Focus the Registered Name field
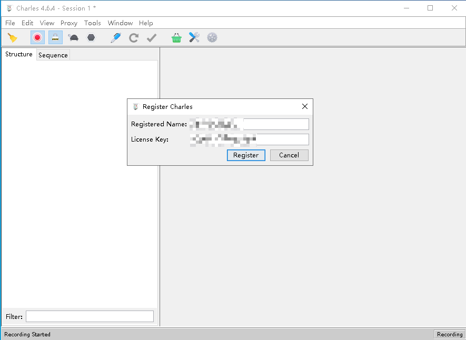 coord(249,124)
